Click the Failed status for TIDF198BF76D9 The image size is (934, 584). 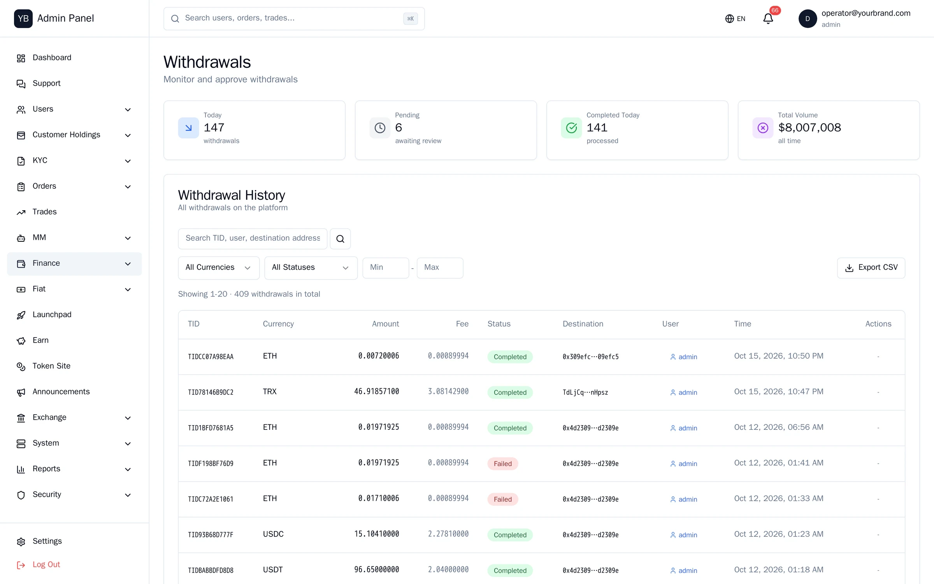tap(502, 464)
